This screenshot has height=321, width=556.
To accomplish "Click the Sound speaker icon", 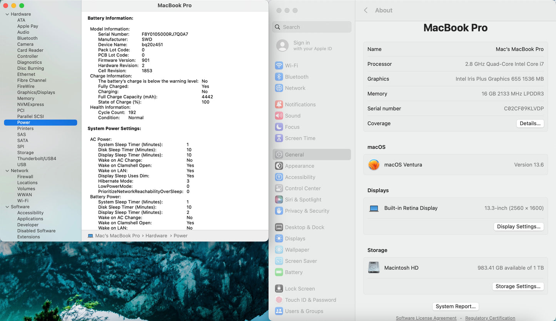I will tap(279, 116).
